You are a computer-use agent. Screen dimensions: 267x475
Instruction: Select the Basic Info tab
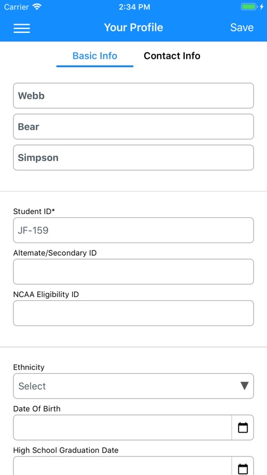pyautogui.click(x=95, y=56)
